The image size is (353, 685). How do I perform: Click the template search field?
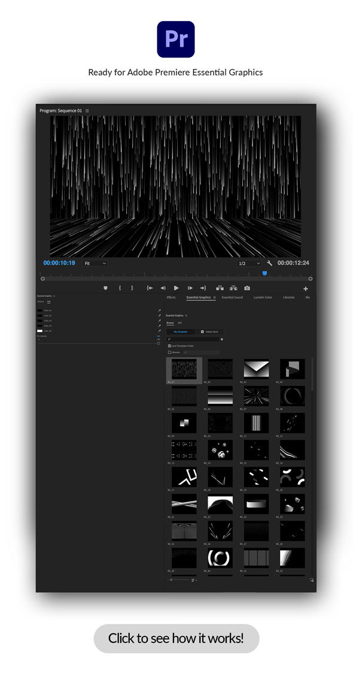click(193, 339)
